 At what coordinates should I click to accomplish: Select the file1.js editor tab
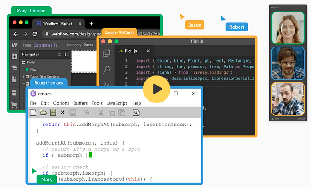coord(134,51)
